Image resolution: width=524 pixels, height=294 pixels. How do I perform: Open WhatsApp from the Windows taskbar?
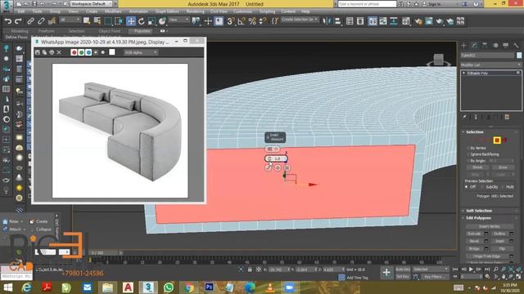pyautogui.click(x=169, y=287)
